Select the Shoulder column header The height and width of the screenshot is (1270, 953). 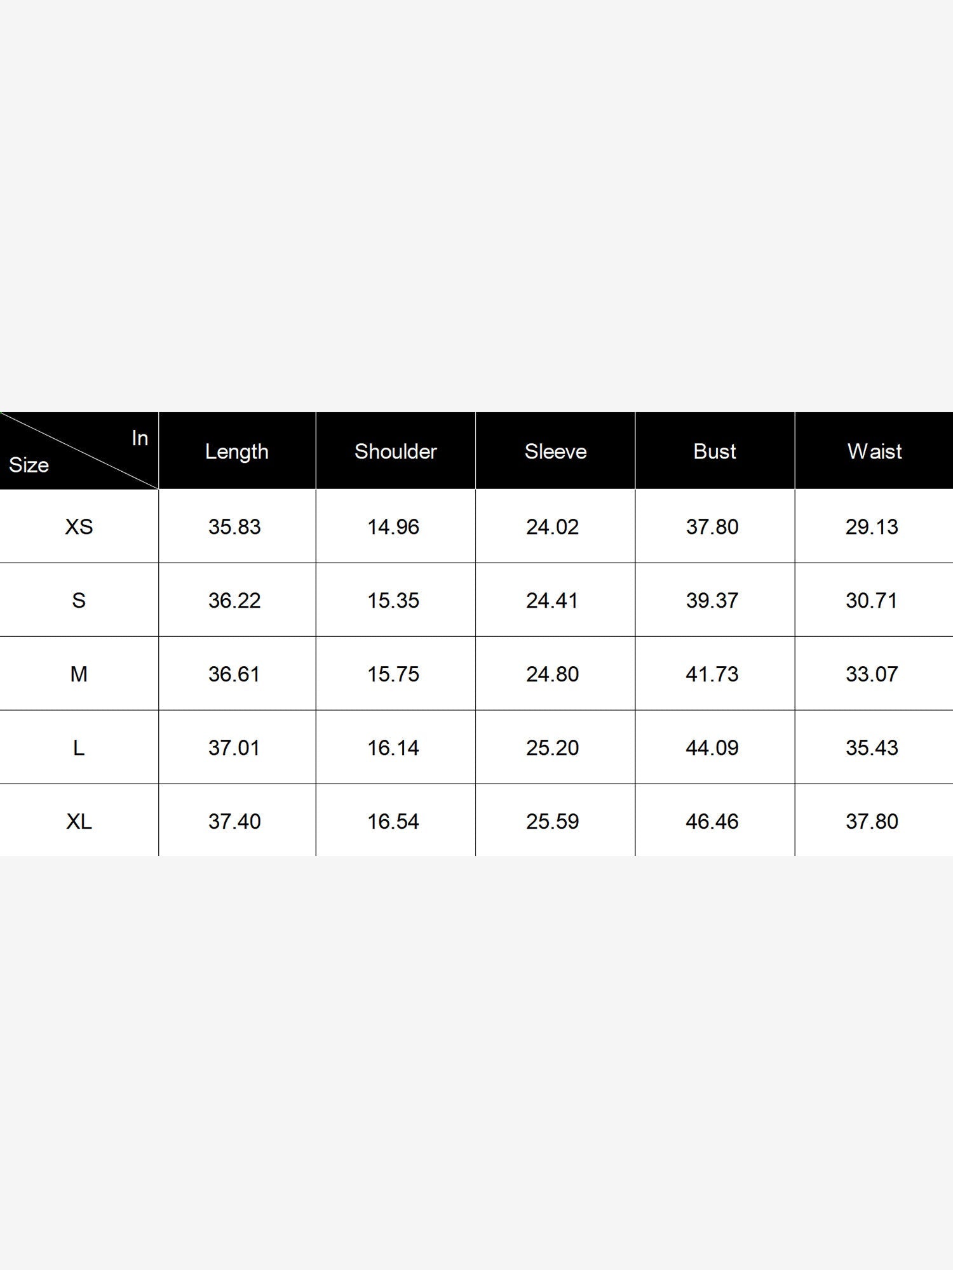pos(395,451)
